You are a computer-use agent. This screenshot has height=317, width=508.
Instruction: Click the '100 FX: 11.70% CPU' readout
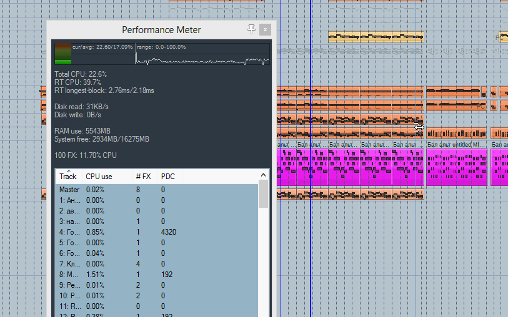click(x=86, y=155)
